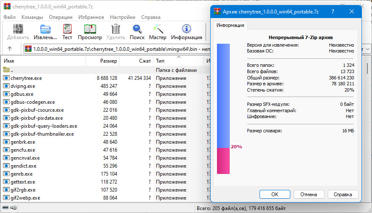Open the Операции menu
The image size is (372, 213).
tap(61, 17)
